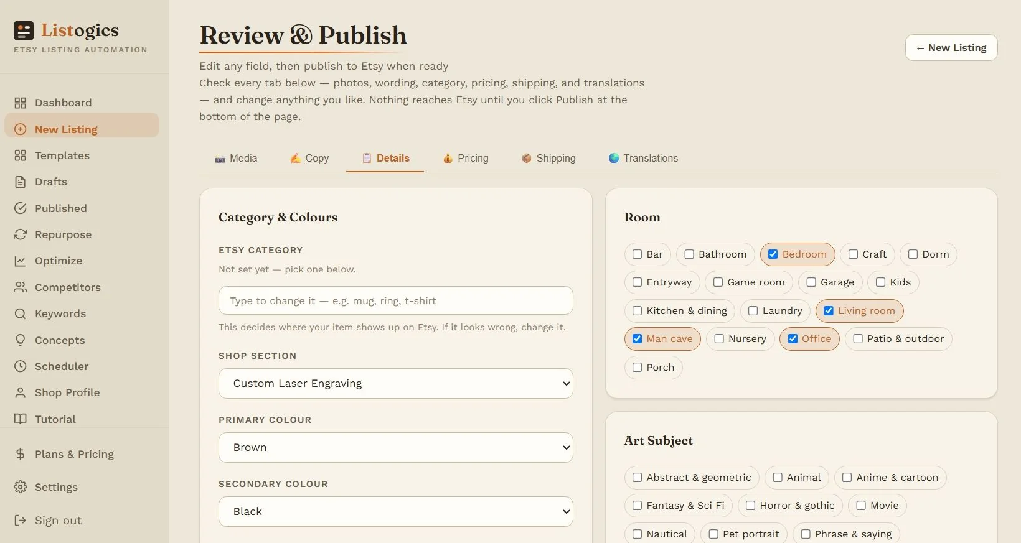Open Scheduler from the sidebar
The height and width of the screenshot is (543, 1021).
[82, 366]
